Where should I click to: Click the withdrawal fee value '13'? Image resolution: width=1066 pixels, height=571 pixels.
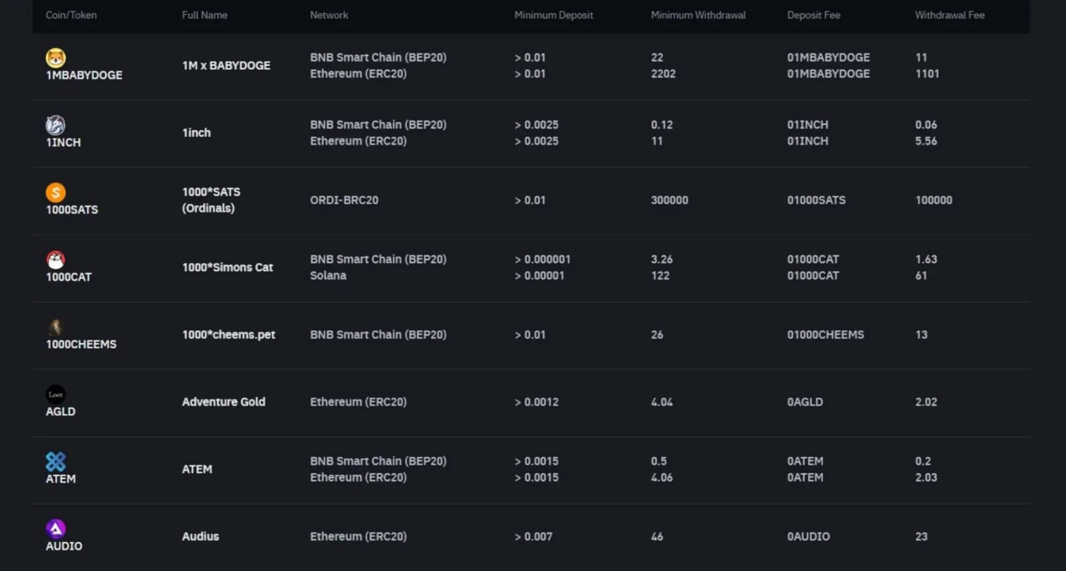coord(921,334)
